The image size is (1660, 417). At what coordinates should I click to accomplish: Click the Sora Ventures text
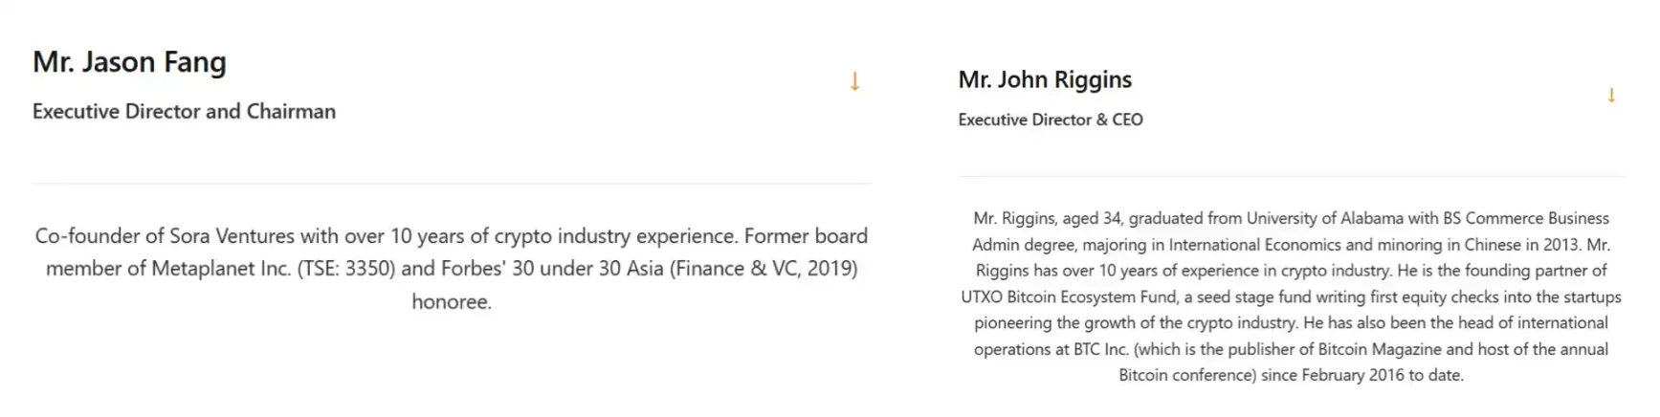(x=230, y=236)
